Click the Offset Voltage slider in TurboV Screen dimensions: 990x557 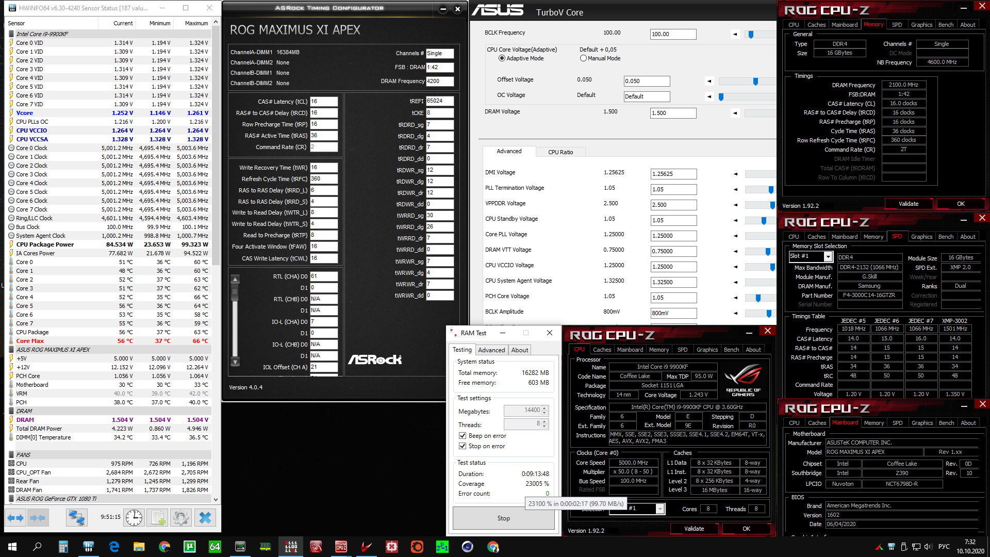click(755, 81)
